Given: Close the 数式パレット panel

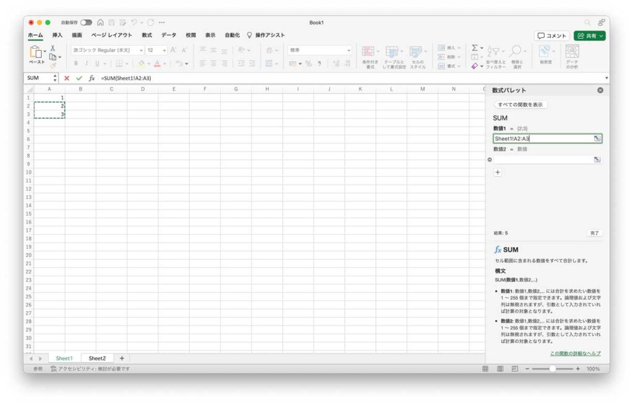Looking at the screenshot, I should pos(600,90).
